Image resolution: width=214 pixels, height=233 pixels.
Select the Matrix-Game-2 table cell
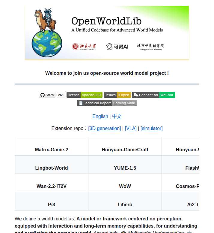point(52,146)
